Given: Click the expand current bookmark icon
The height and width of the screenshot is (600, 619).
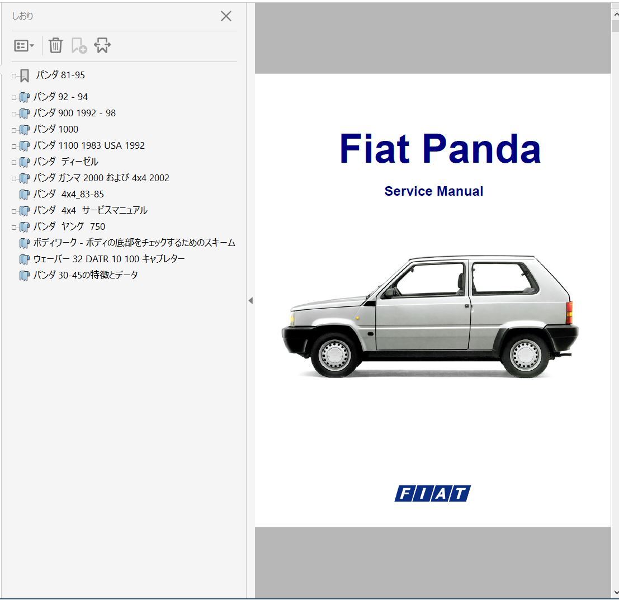Looking at the screenshot, I should click(101, 45).
